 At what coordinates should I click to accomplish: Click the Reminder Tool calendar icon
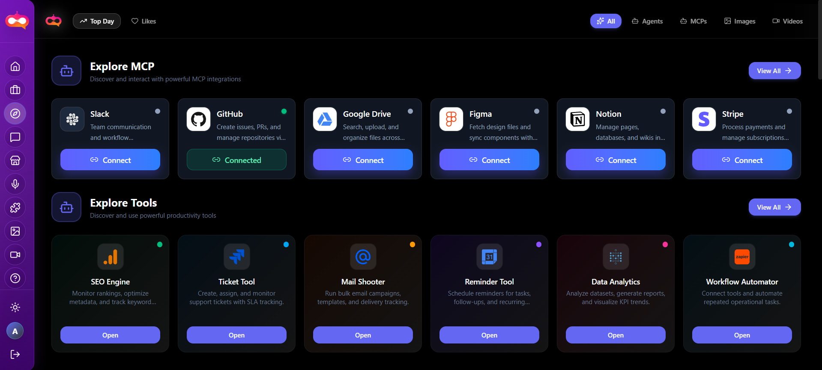click(489, 257)
